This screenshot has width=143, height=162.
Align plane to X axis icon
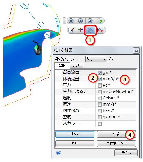point(71,21)
